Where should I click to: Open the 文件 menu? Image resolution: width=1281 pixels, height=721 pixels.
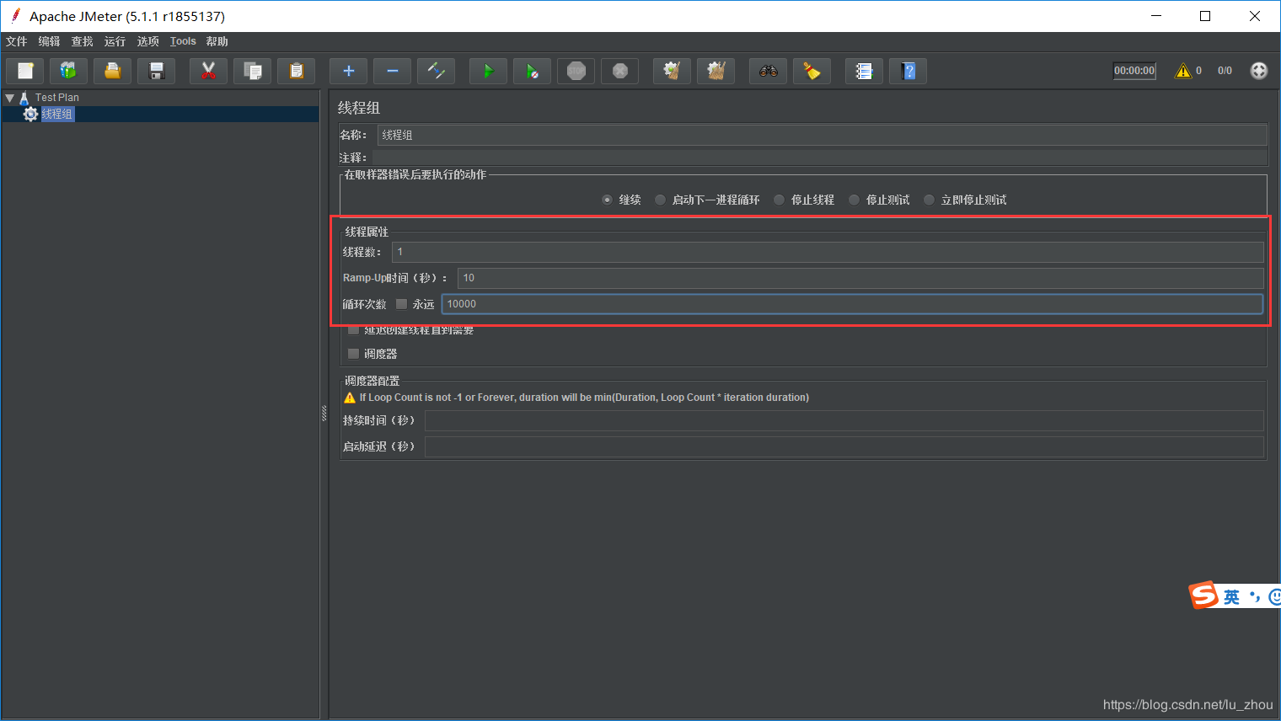[16, 41]
